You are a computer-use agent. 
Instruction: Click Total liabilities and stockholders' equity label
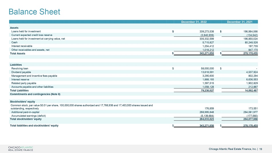[x=34, y=125]
